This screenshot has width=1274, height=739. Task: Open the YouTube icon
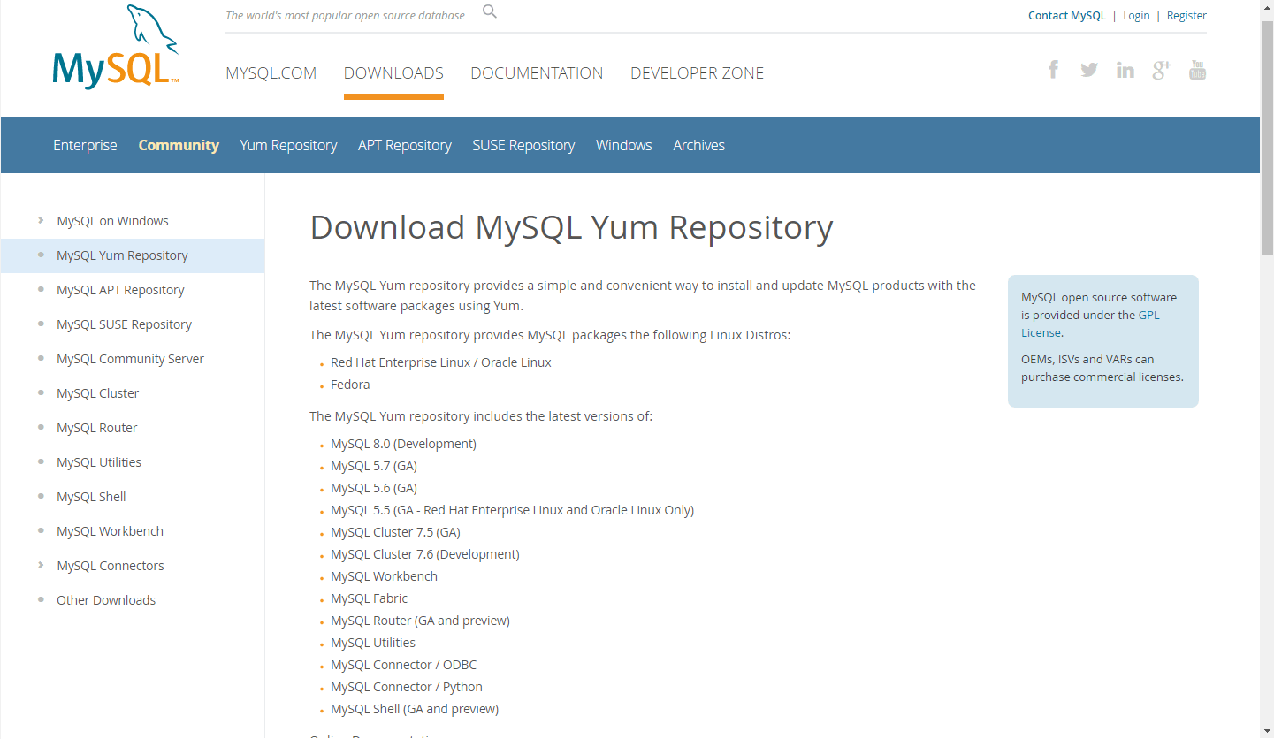[x=1198, y=70]
